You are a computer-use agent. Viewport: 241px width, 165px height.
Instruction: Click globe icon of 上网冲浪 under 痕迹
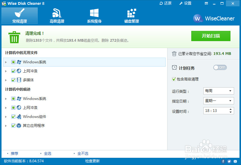tap(19, 108)
